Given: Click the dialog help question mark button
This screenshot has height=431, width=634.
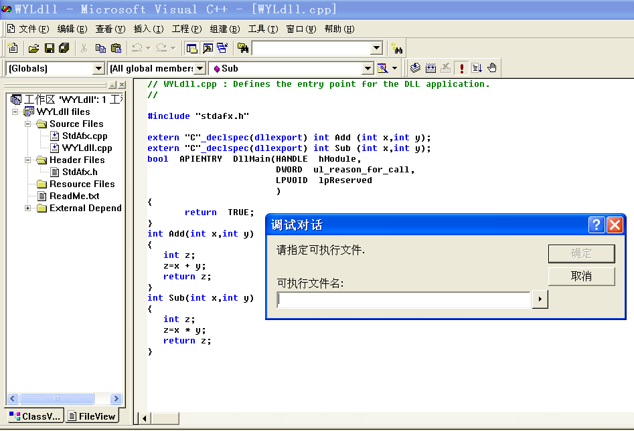Looking at the screenshot, I should click(597, 225).
